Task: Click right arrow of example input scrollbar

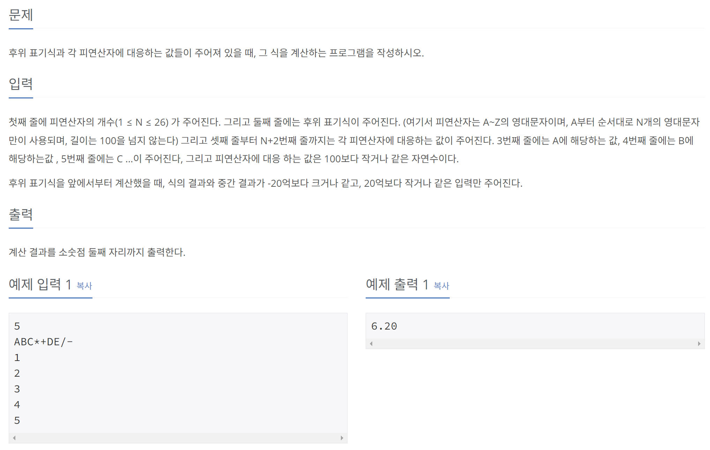Action: (342, 438)
